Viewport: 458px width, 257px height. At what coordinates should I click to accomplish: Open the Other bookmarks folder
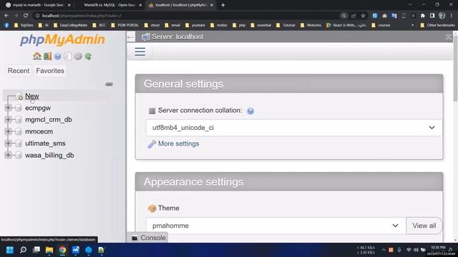437,26
